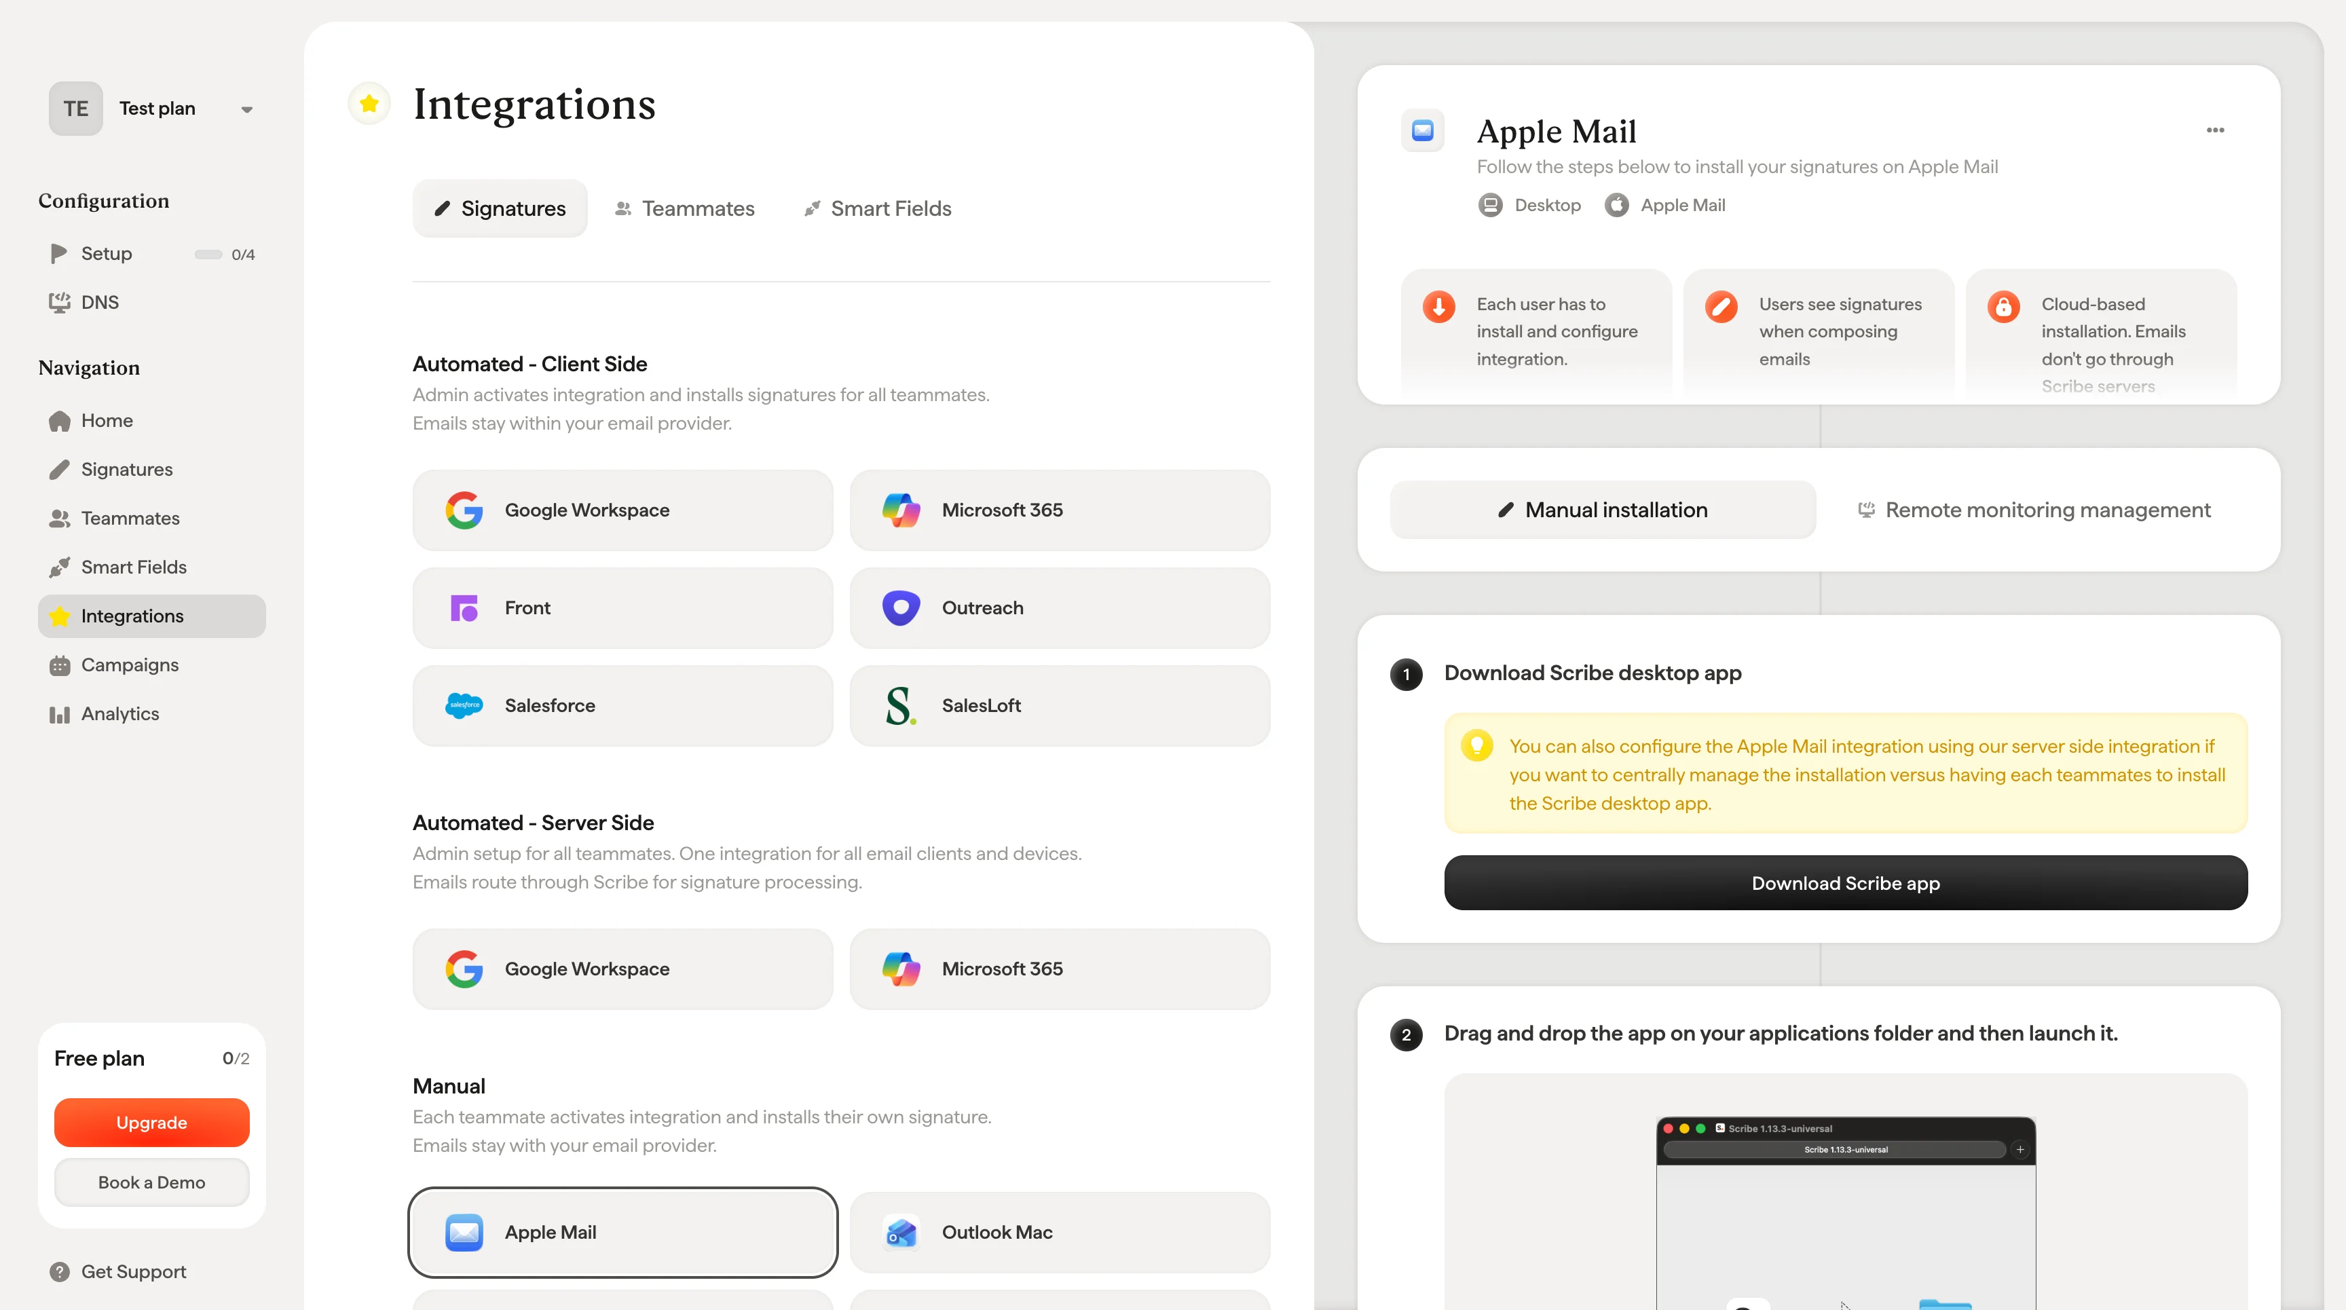Select client-side Google Workspace integration
Image resolution: width=2346 pixels, height=1310 pixels.
(623, 510)
